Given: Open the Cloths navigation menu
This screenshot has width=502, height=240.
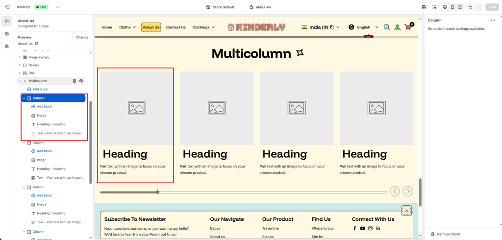Looking at the screenshot, I should [x=127, y=27].
